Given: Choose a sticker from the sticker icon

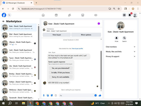Looking at the screenshot, I should tap(52, 96).
